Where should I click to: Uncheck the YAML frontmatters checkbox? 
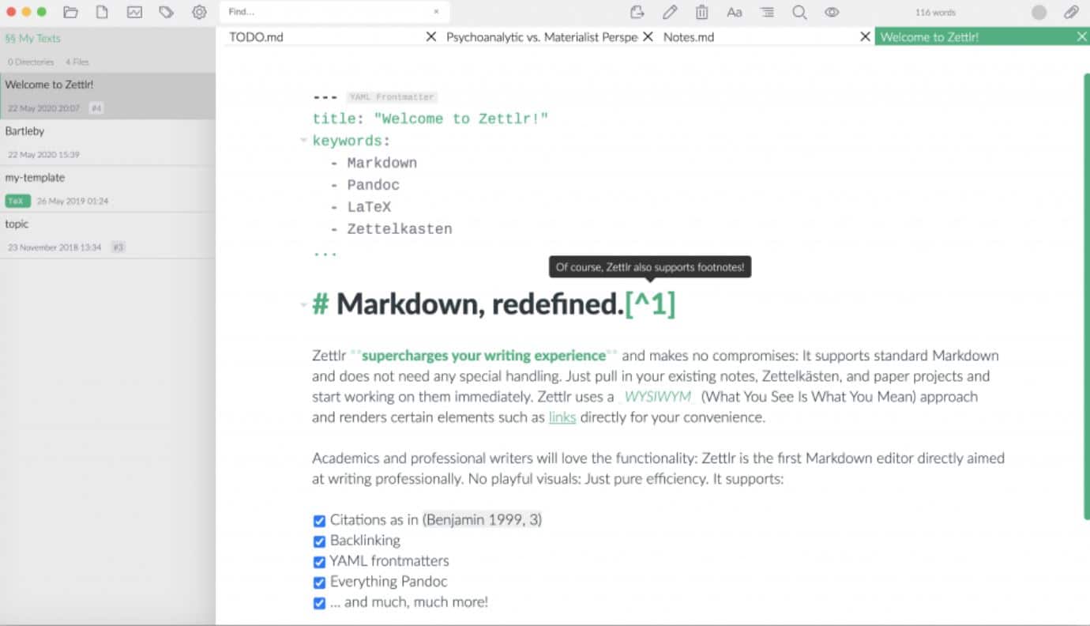click(x=319, y=562)
